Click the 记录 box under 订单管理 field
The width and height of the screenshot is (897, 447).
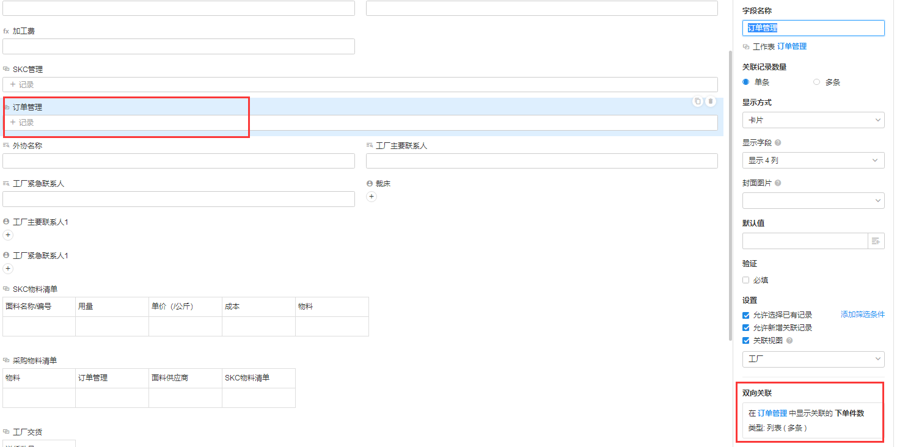(360, 123)
